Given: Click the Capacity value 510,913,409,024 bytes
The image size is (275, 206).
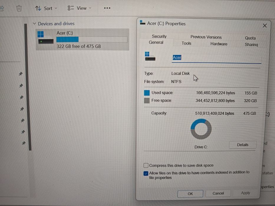Looking at the screenshot, I should pyautogui.click(x=215, y=113).
